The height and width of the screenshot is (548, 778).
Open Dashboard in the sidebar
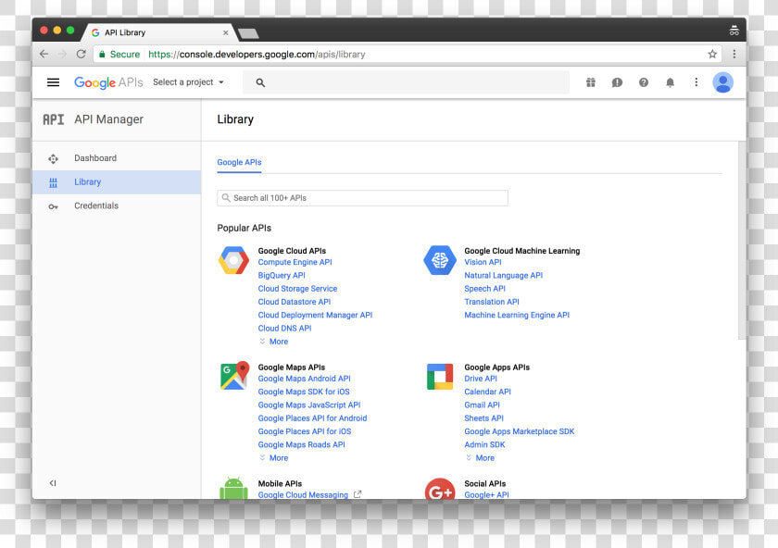pos(117,158)
